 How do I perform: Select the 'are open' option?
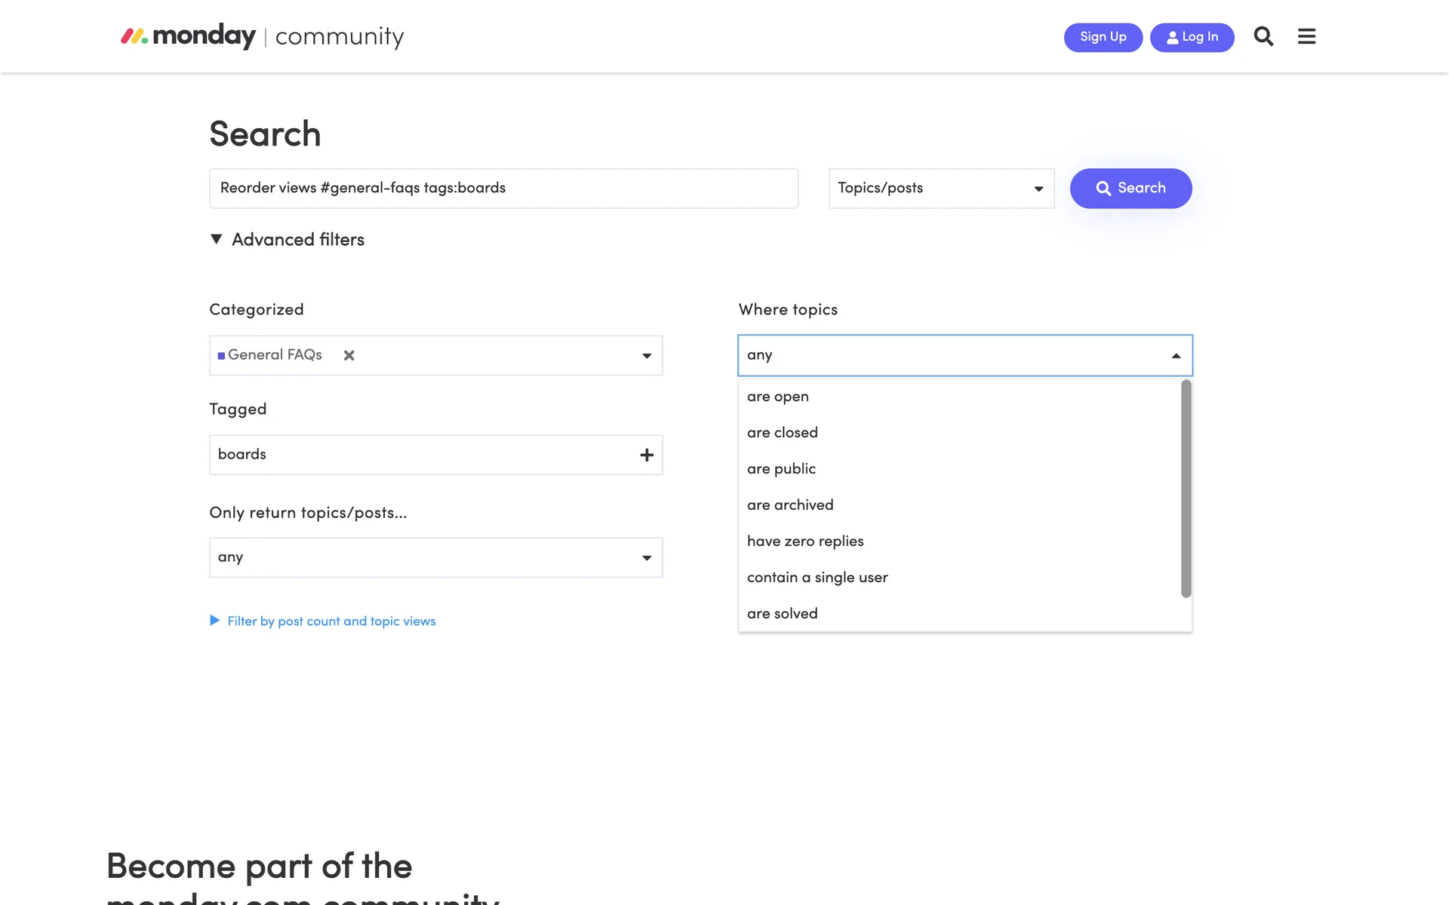pyautogui.click(x=777, y=397)
